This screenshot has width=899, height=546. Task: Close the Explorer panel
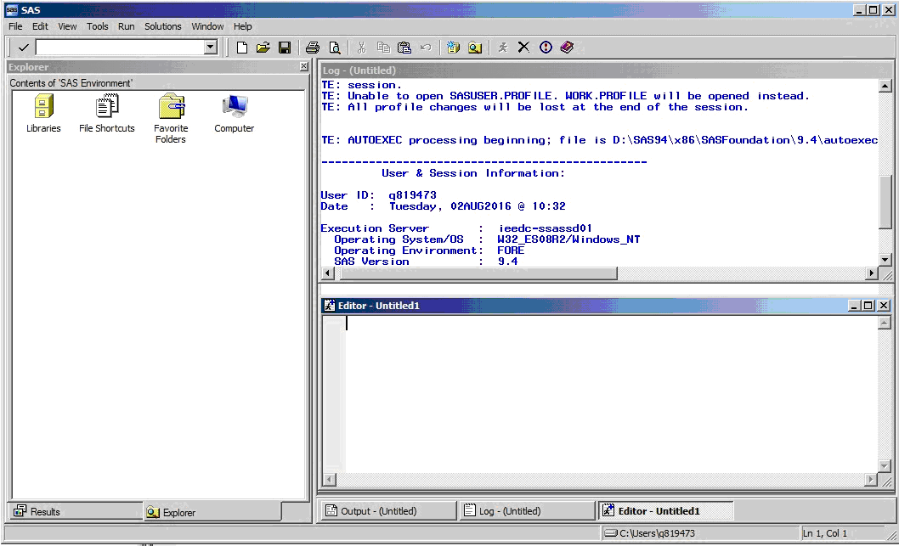(x=304, y=66)
